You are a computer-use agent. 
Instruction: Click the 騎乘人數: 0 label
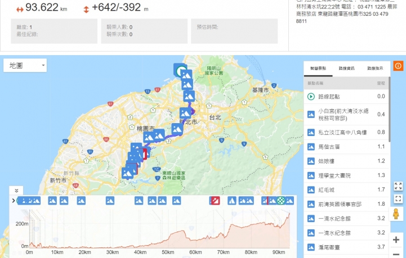pyautogui.click(x=119, y=27)
